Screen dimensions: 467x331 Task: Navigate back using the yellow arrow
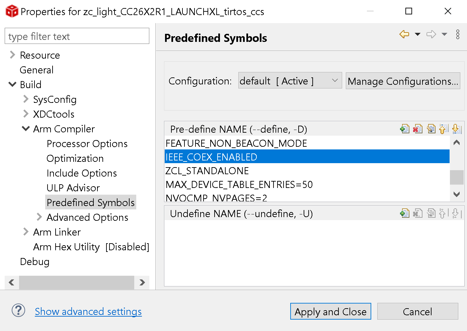pos(404,34)
